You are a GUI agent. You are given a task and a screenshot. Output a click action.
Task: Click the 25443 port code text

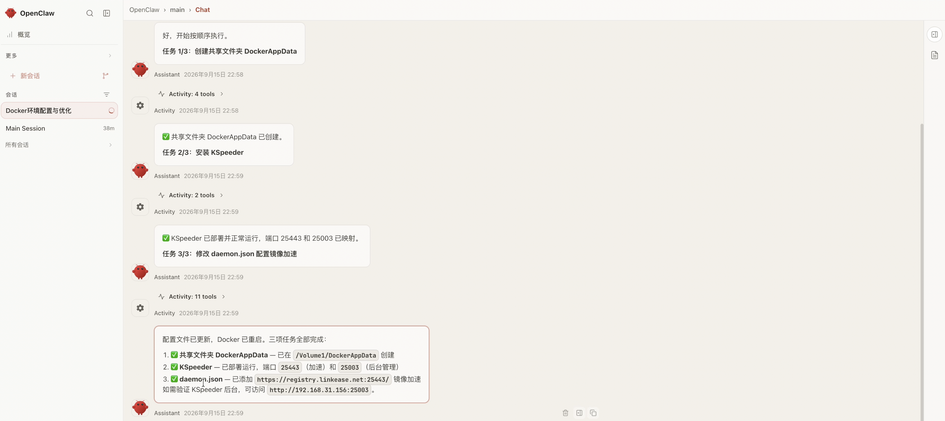tap(290, 368)
